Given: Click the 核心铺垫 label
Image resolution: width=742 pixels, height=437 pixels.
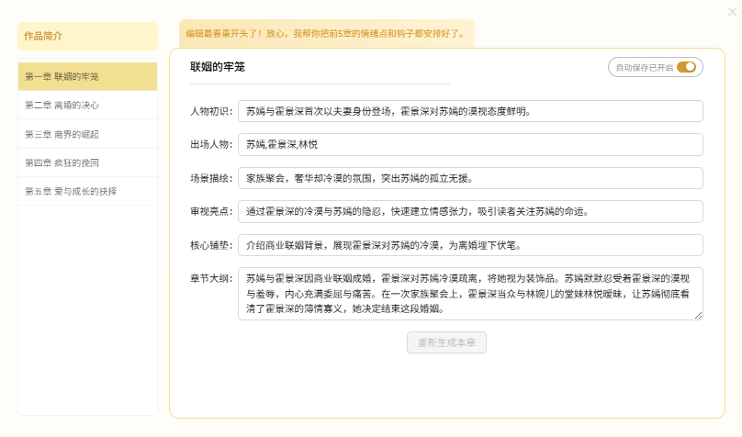Looking at the screenshot, I should pos(211,245).
